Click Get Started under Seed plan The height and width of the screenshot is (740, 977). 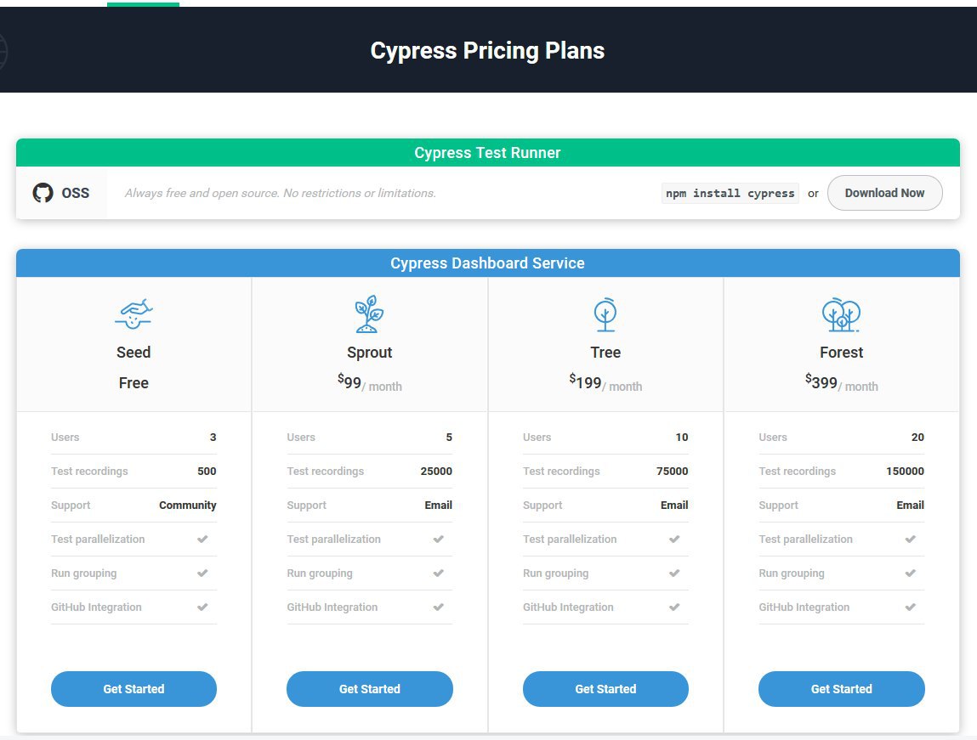pos(134,689)
